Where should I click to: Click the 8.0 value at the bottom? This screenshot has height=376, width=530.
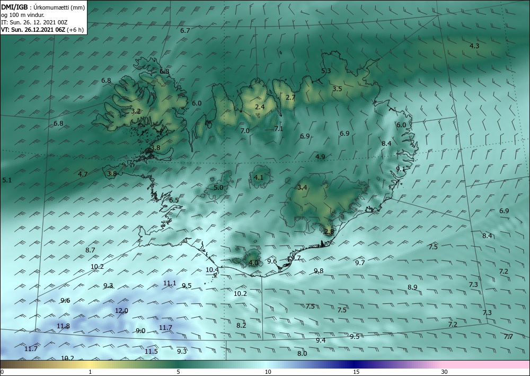tap(302, 354)
